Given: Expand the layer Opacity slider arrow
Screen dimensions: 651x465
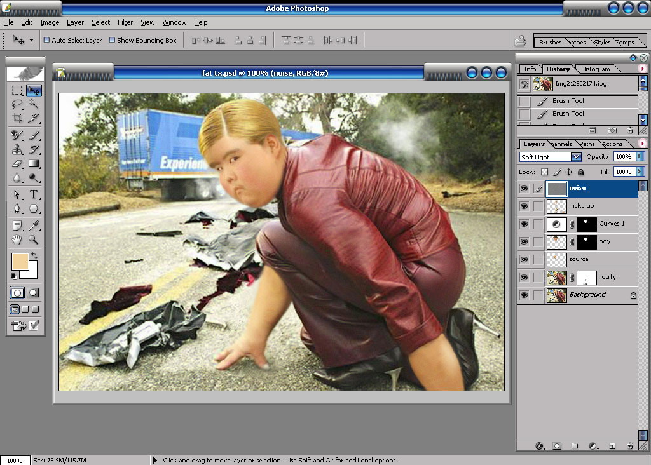Looking at the screenshot, I should click(x=640, y=156).
